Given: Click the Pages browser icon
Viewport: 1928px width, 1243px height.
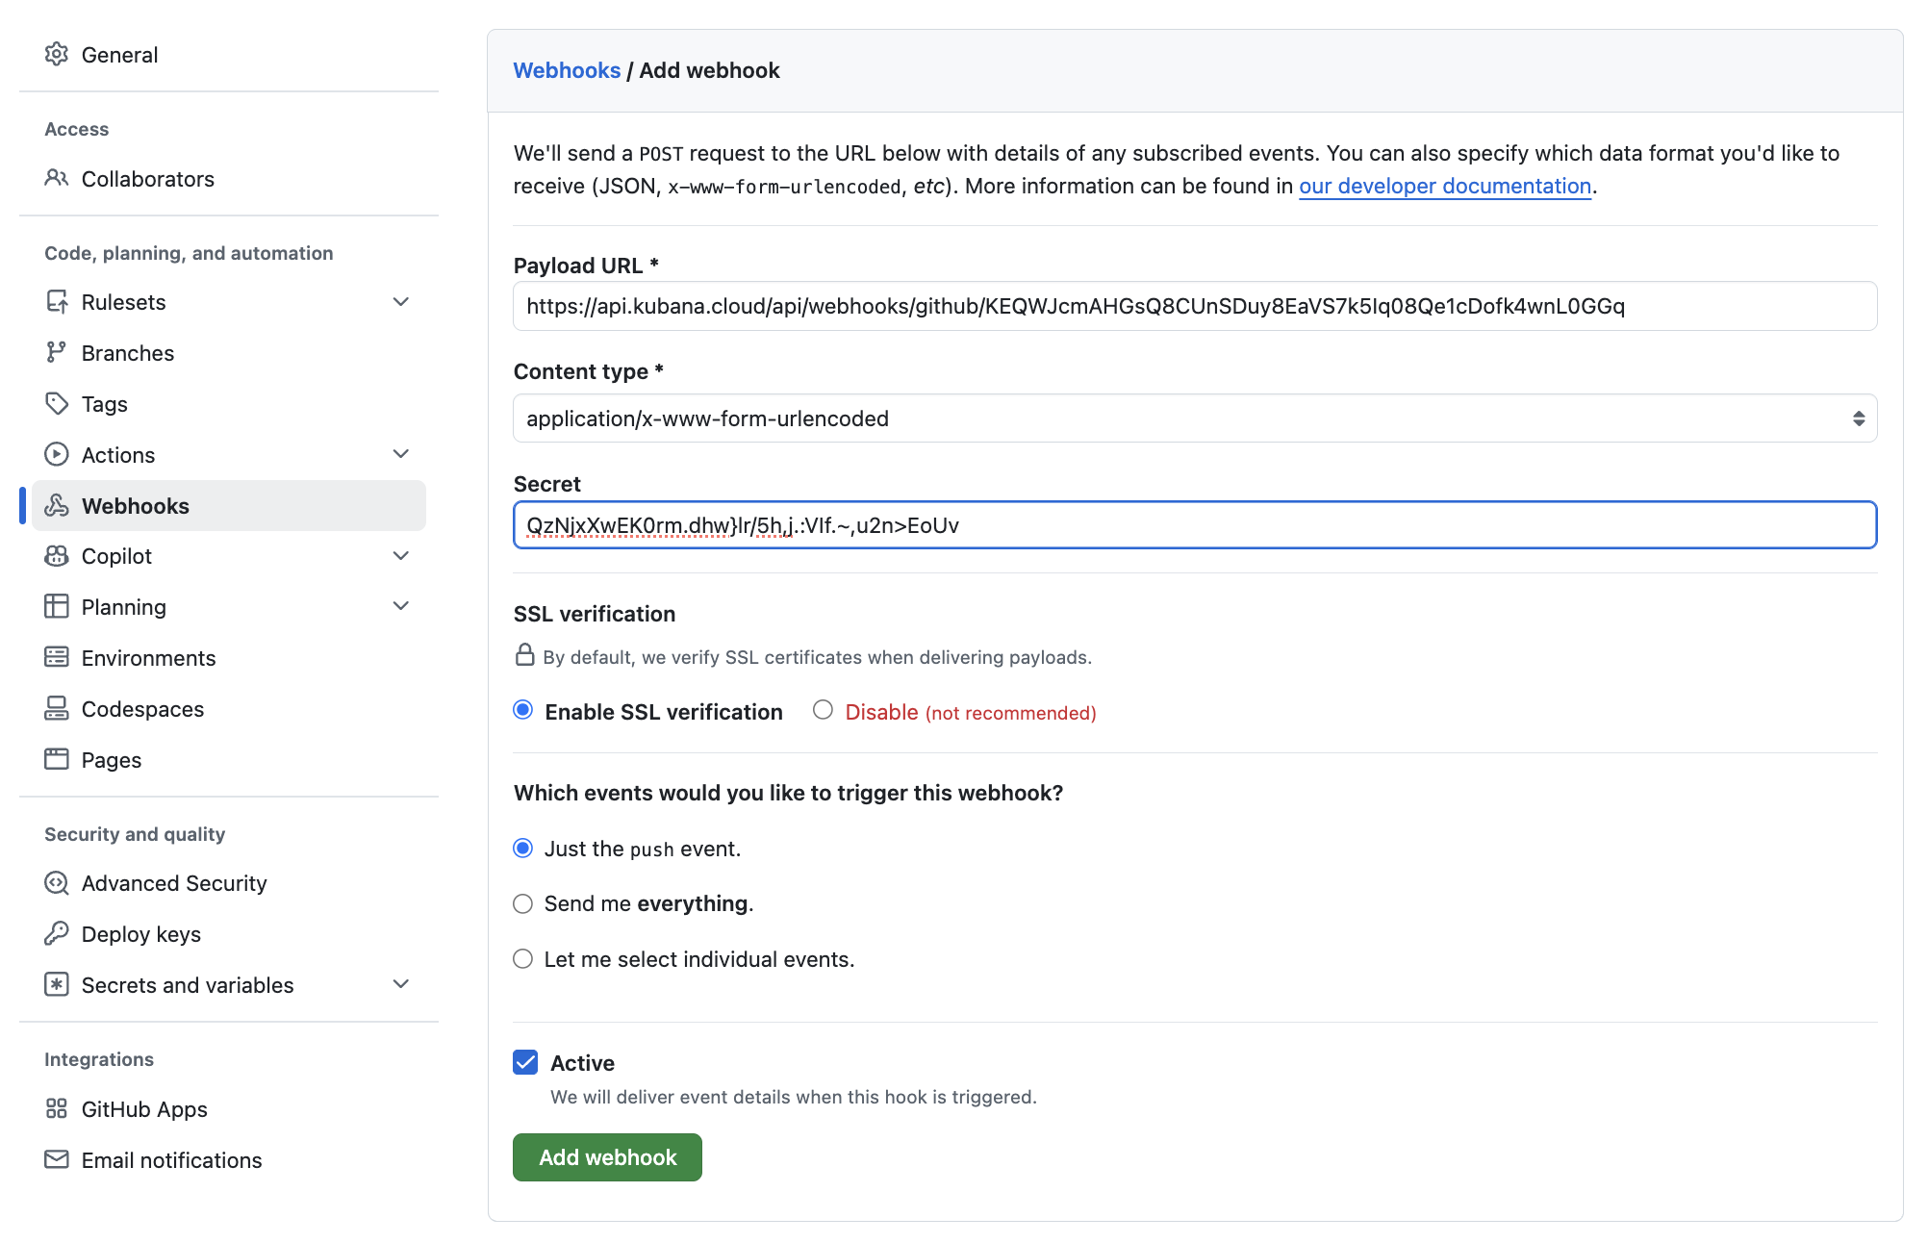Looking at the screenshot, I should [x=57, y=760].
